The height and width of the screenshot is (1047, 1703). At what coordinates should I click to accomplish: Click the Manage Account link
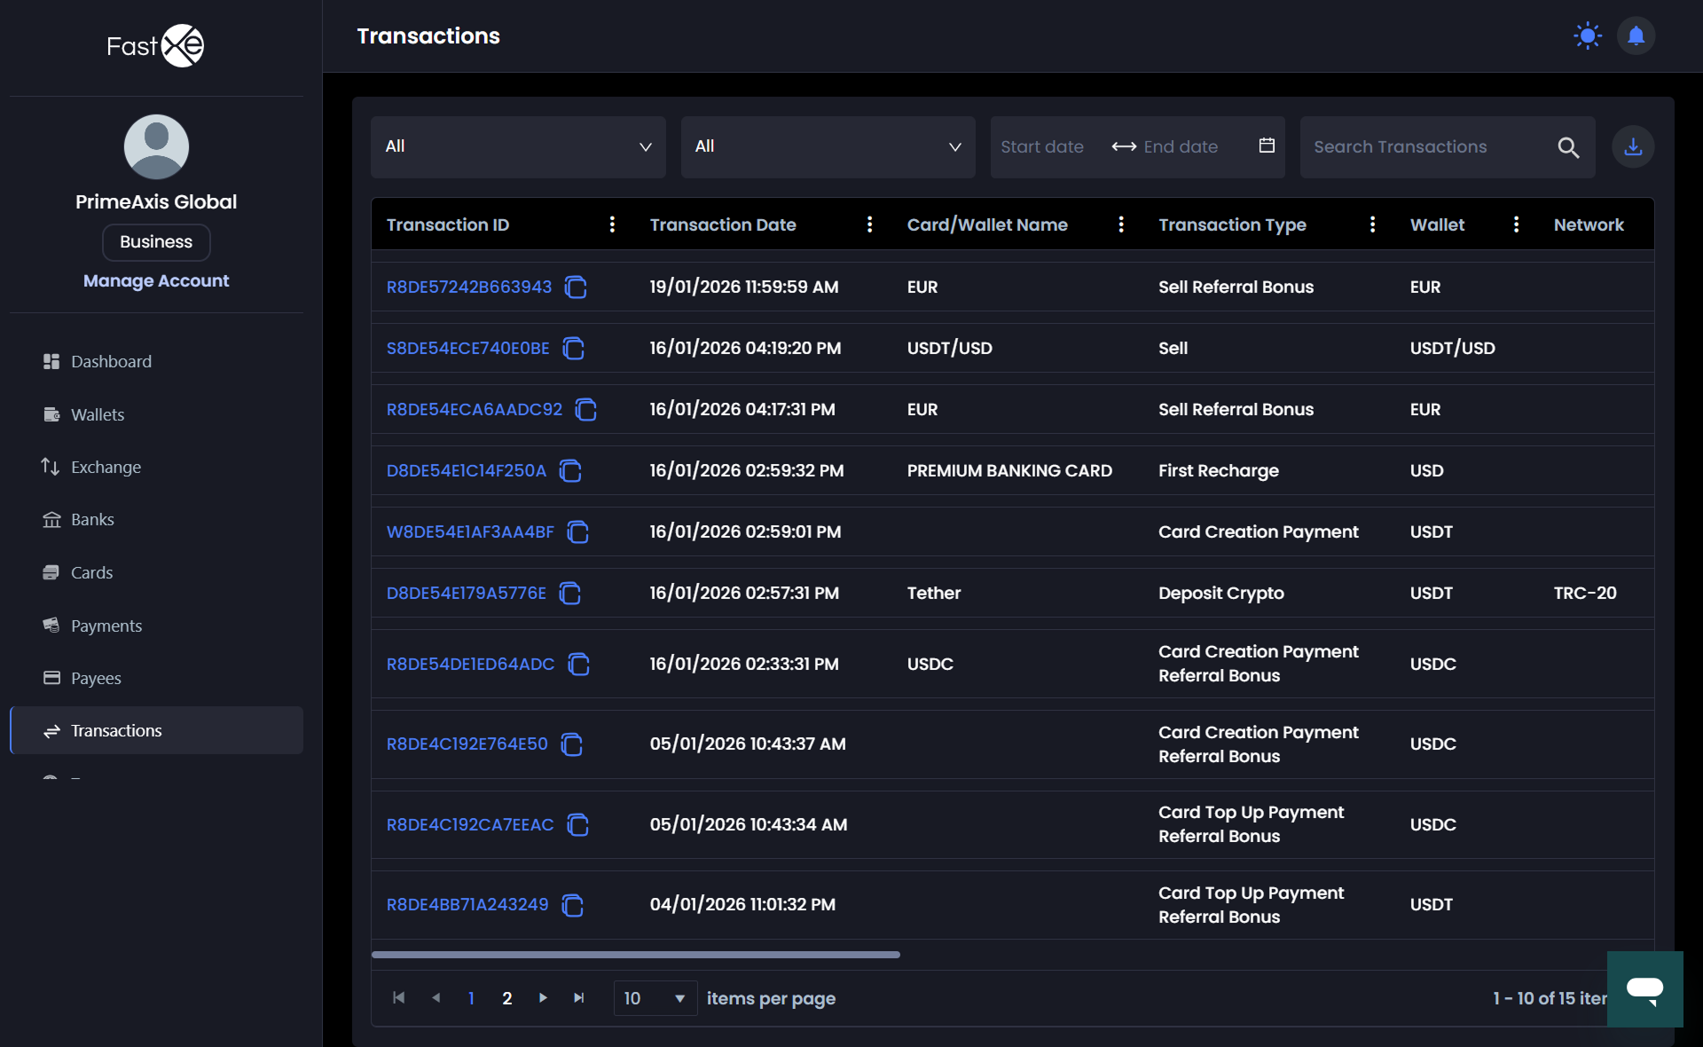156,280
